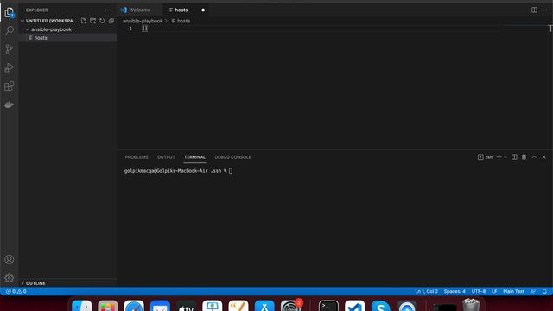
Task: Open errors and warnings in status bar
Action: point(16,291)
